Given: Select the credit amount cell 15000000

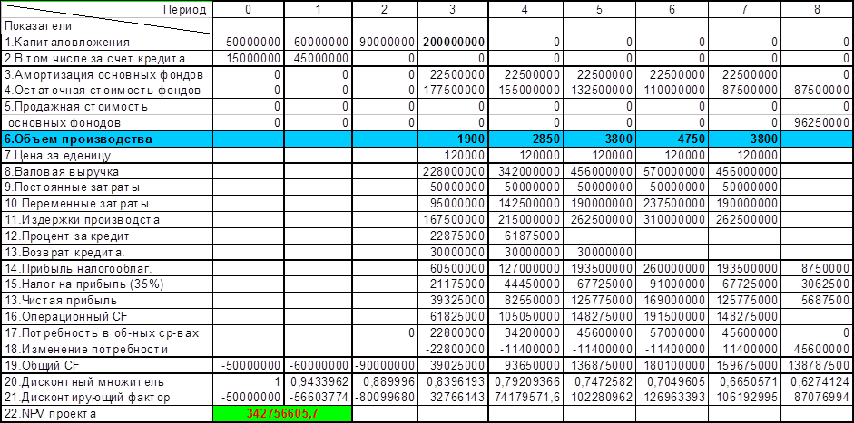Looking at the screenshot, I should point(248,58).
